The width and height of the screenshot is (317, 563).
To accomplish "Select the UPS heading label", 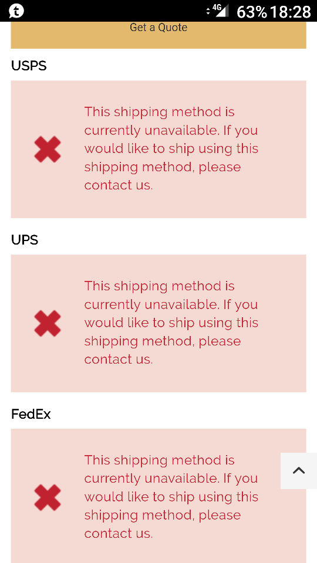I will click(x=25, y=240).
